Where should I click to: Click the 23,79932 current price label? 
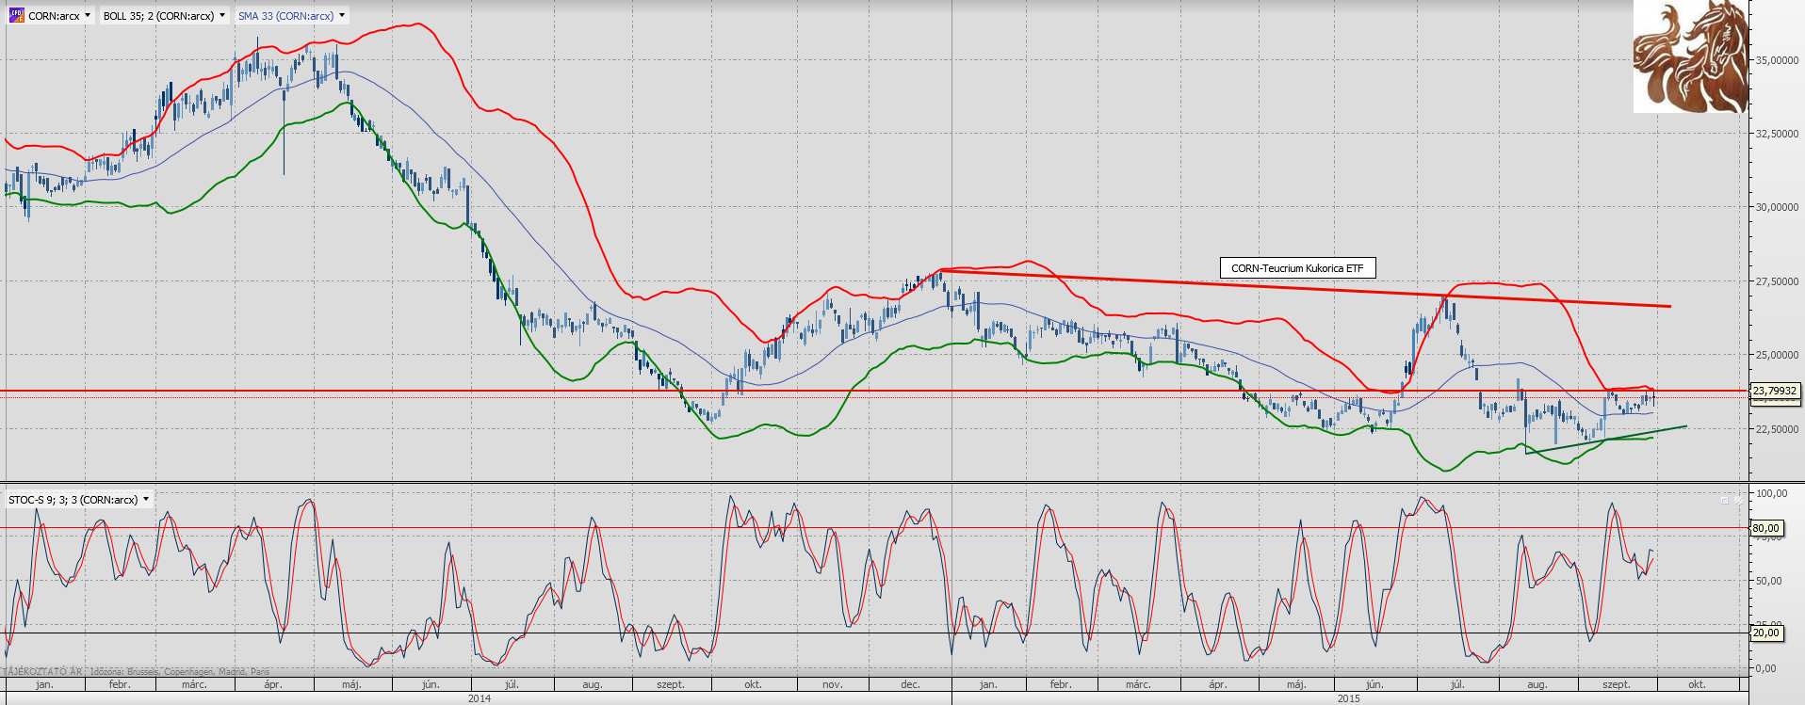[1775, 391]
